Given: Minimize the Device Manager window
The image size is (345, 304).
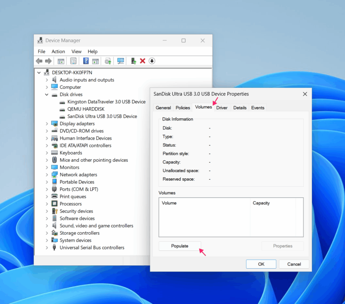Looking at the screenshot, I should pyautogui.click(x=164, y=40).
